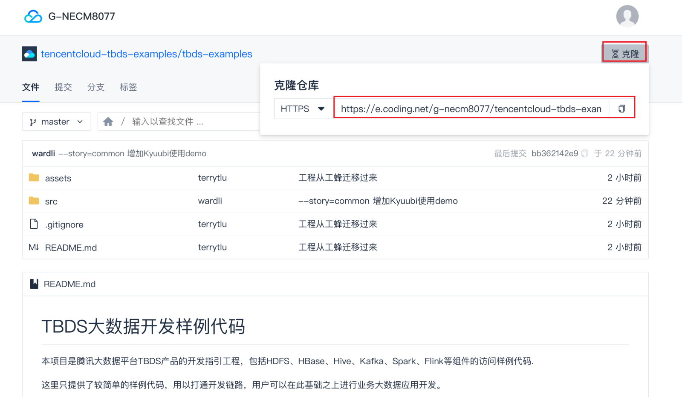
Task: Click the README.md markdown icon in file list
Action: 34,247
